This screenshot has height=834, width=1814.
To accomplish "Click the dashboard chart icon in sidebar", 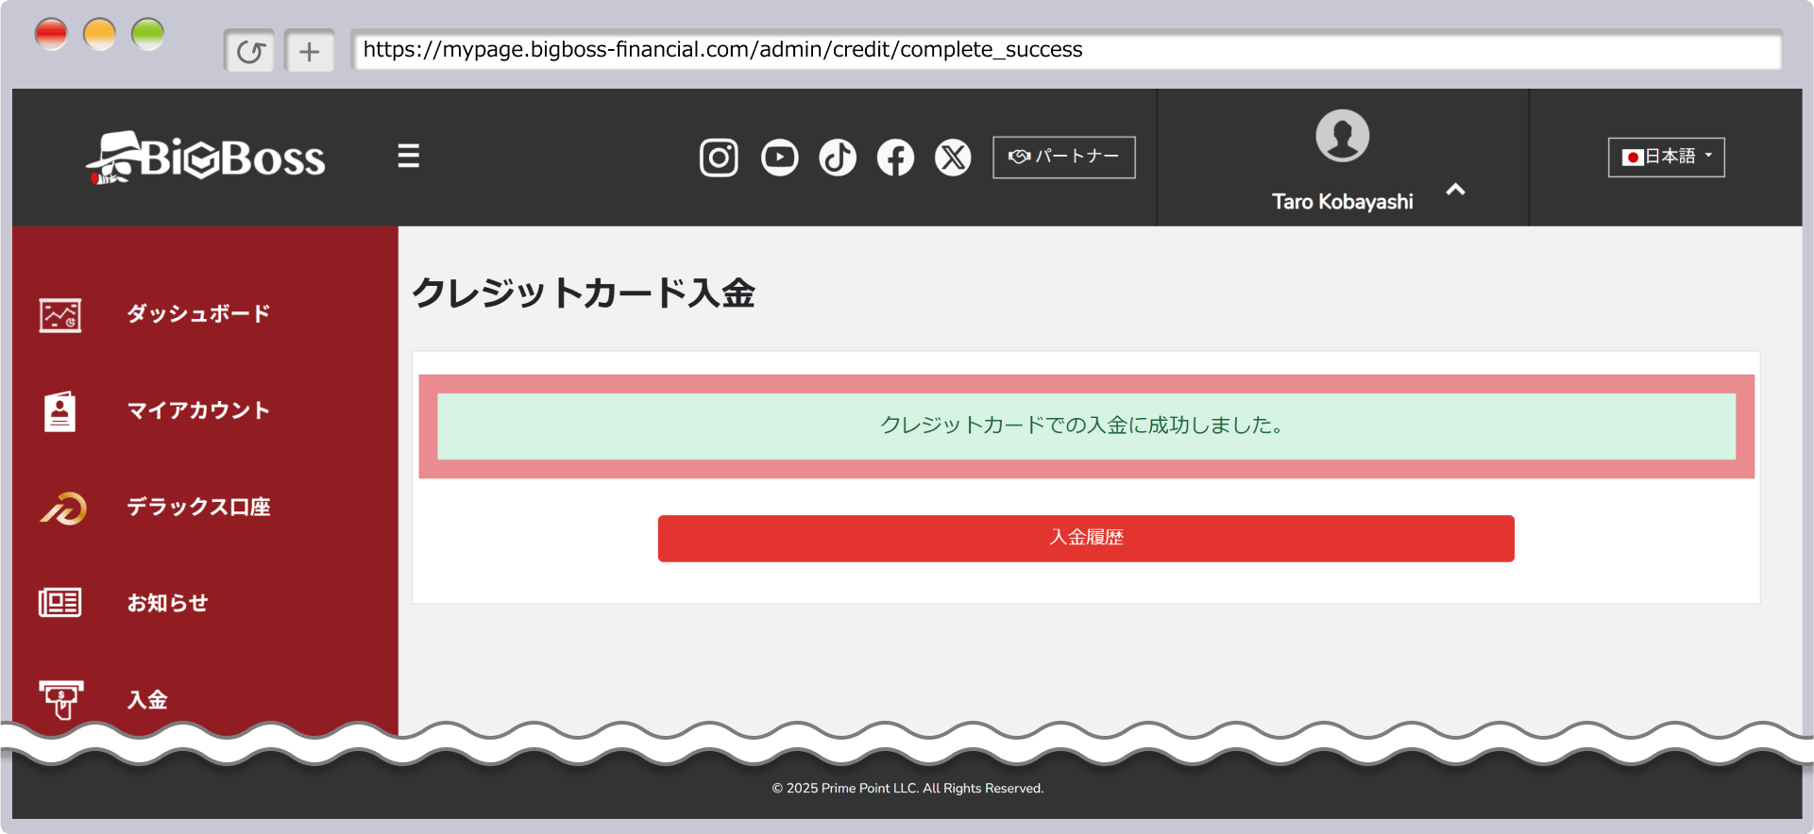I will tap(60, 315).
